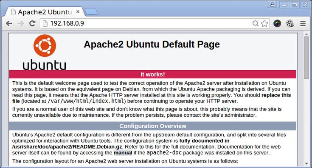Click the scrollbar up arrow
312x168 pixels.
point(306,34)
